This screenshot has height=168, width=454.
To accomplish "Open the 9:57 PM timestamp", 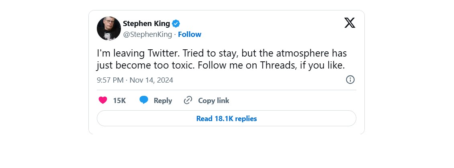I will point(110,80).
